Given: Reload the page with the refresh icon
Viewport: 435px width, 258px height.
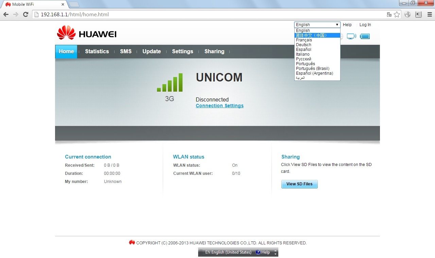Looking at the screenshot, I should click(25, 15).
